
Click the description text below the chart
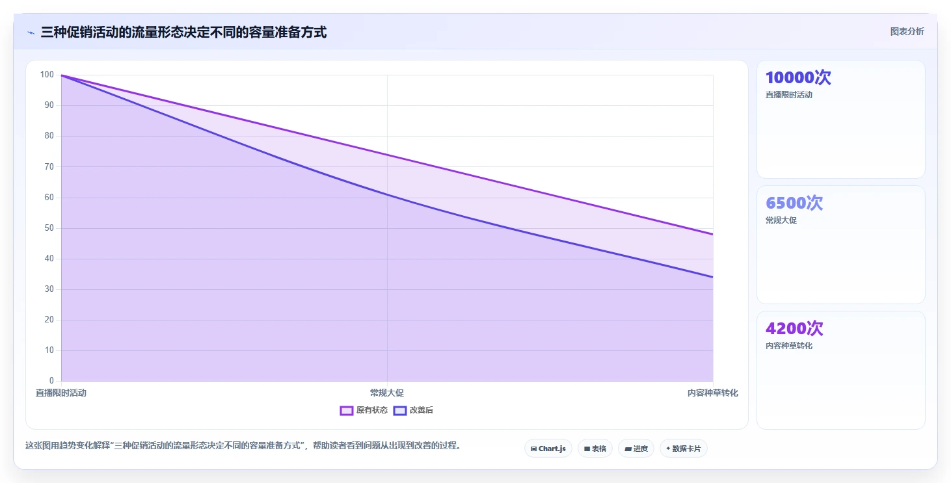[x=243, y=446]
